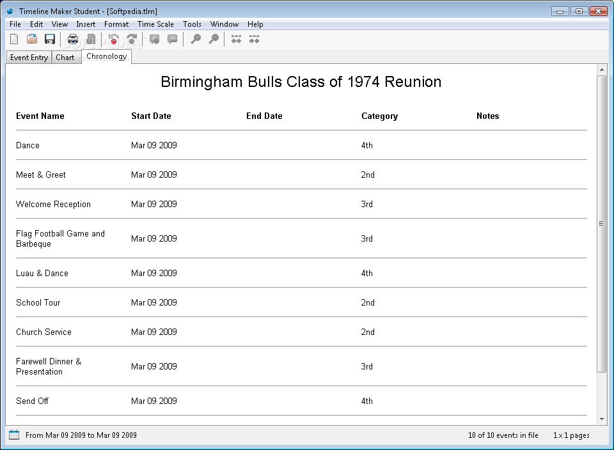Click the first gray note bubble icon

[x=155, y=39]
